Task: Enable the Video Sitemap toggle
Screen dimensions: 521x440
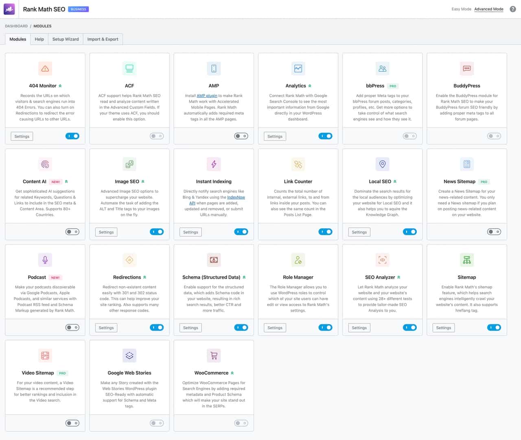Action: pyautogui.click(x=72, y=423)
